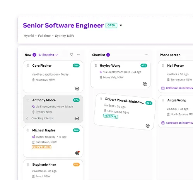Click Cora Fischer's 90% match score
Screen dimensions: 193x180
point(76,66)
